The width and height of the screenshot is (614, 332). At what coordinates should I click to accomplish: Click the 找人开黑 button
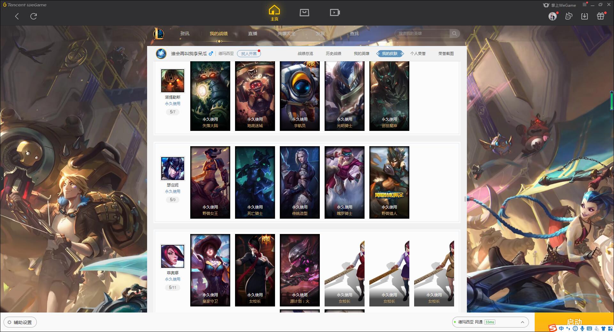[x=249, y=54]
